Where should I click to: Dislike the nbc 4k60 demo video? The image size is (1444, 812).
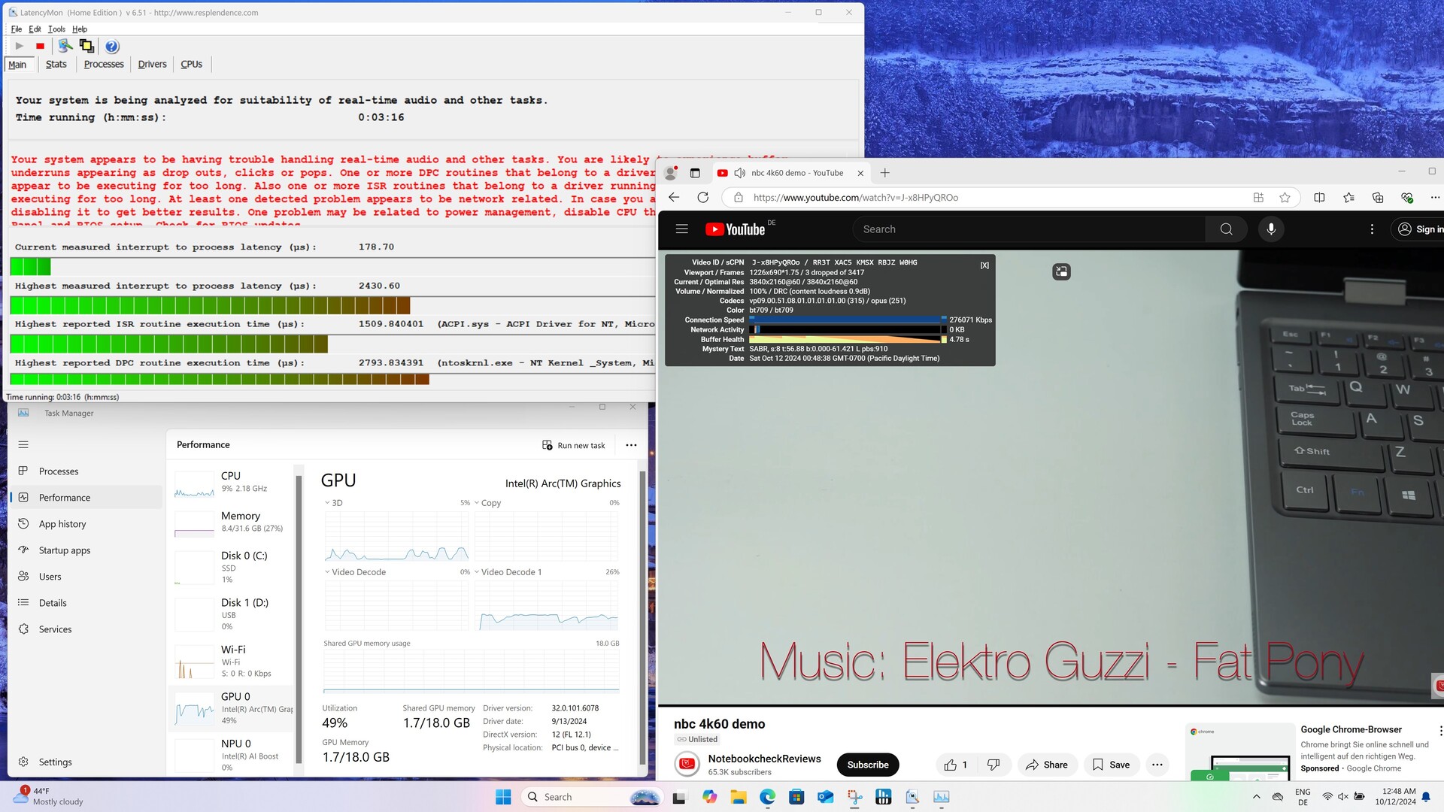click(x=993, y=765)
